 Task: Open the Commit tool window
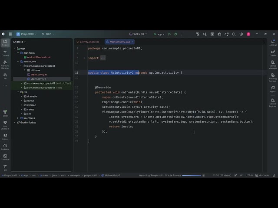(5, 53)
